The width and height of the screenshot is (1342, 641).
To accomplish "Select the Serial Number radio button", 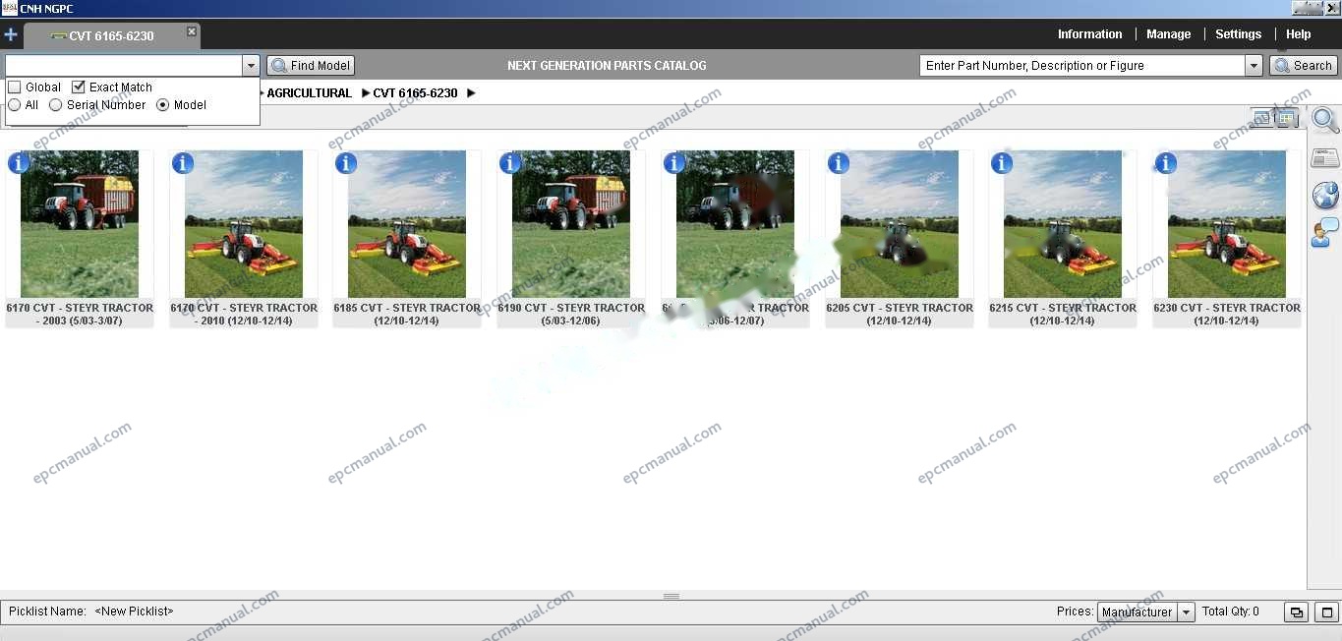I will 56,105.
